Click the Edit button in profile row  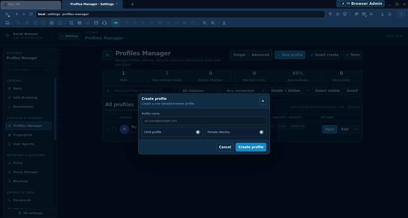click(345, 129)
